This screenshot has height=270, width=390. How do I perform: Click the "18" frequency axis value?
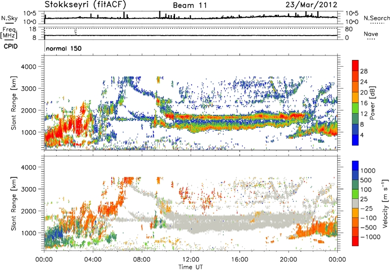click(x=32, y=29)
